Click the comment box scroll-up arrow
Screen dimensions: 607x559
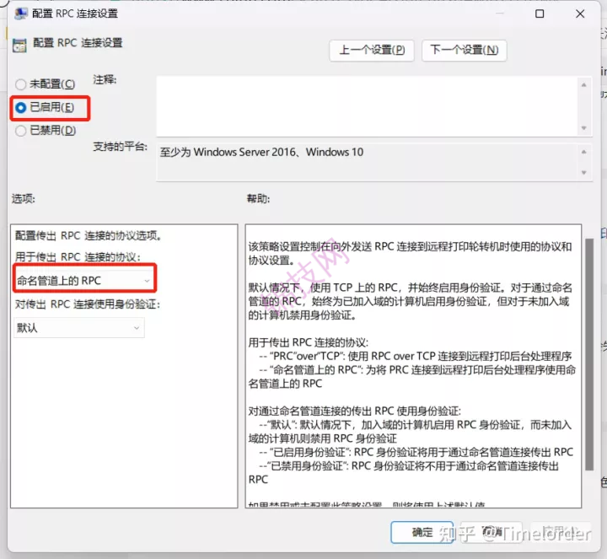(x=583, y=84)
